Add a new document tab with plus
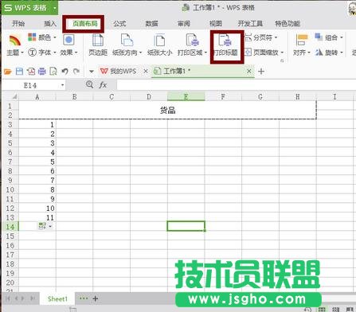 [261, 71]
